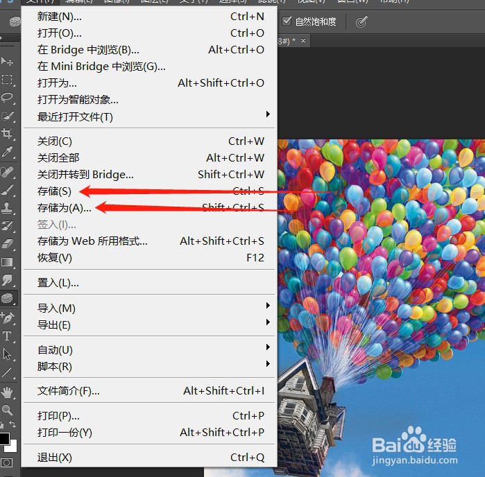Viewport: 485px width, 477px height.
Task: Choose 存储(S) to save the file
Action: [x=149, y=191]
